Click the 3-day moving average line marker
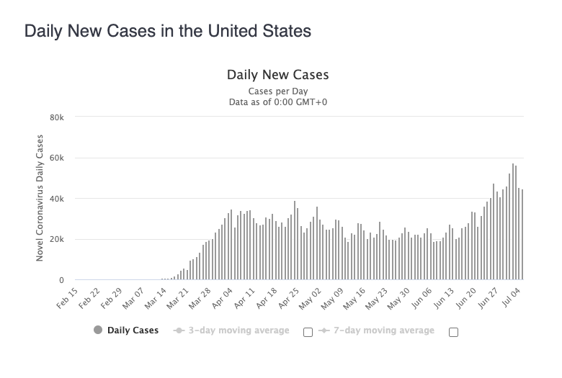562x378 pixels. (180, 330)
